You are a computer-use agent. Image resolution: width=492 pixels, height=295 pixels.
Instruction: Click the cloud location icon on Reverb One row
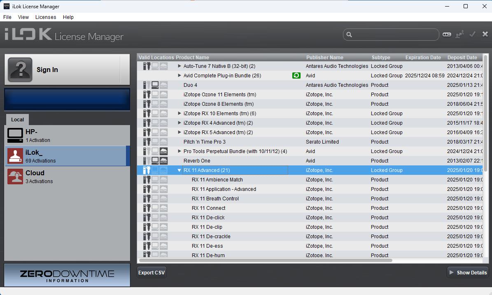[x=163, y=161]
